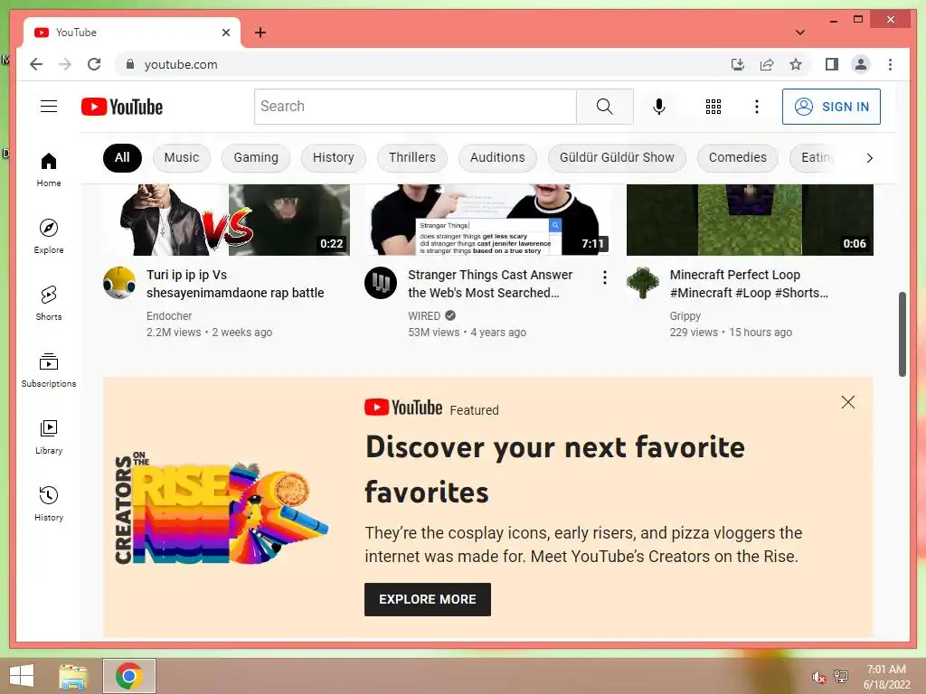Image resolution: width=926 pixels, height=694 pixels.
Task: Select the All filter chip
Action: click(x=122, y=157)
